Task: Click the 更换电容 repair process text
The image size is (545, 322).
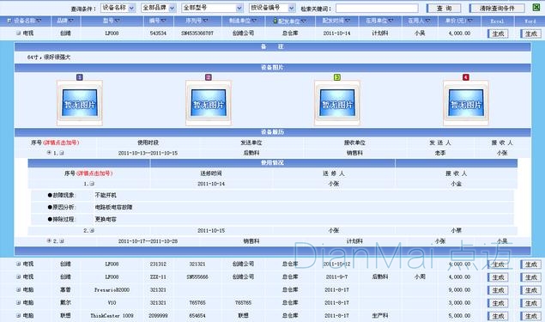Action: click(x=106, y=220)
